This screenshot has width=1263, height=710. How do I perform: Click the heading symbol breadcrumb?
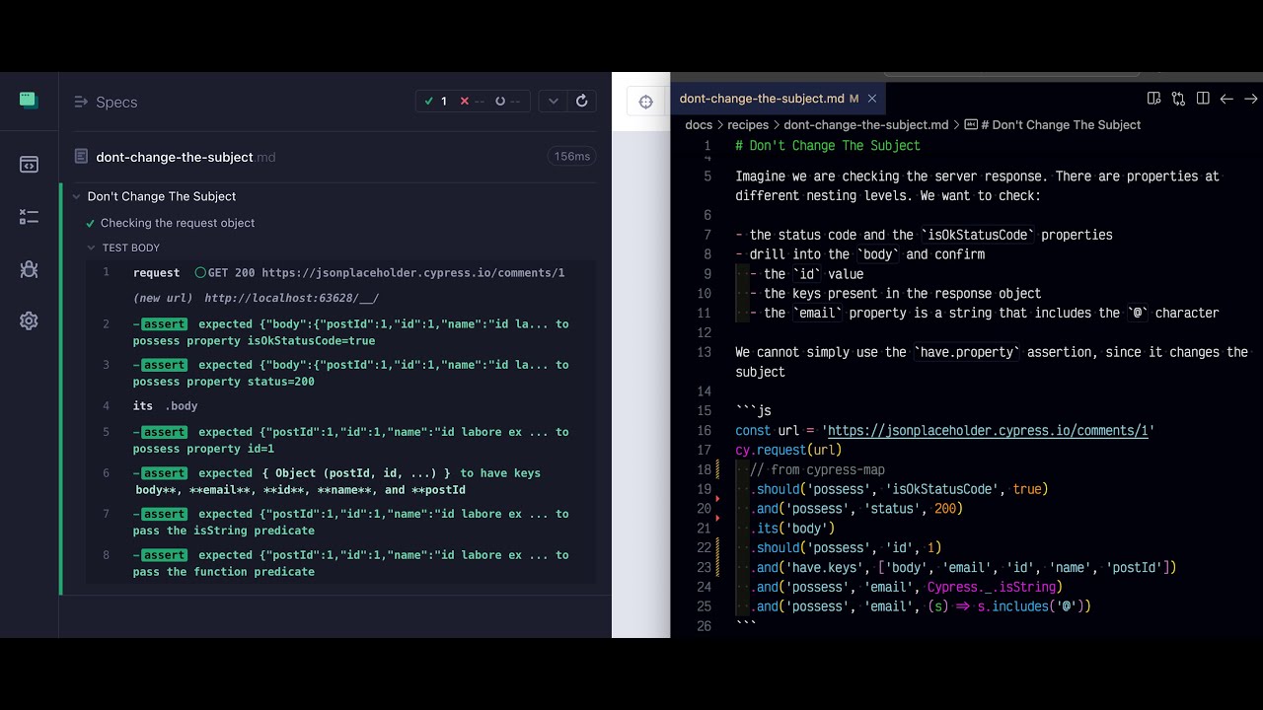1052,125
